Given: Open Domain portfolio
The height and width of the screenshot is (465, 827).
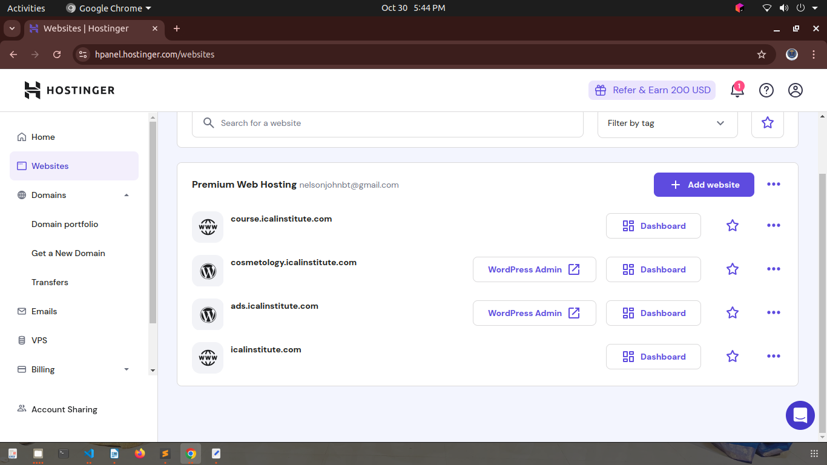Looking at the screenshot, I should coord(65,224).
